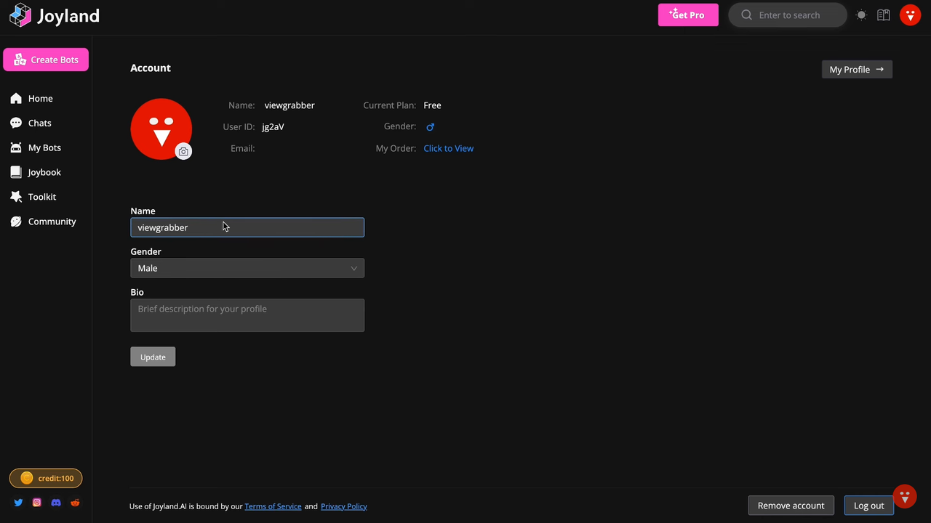The image size is (931, 523).
Task: Select the Reddit icon in the sidebar footer
Action: click(75, 502)
